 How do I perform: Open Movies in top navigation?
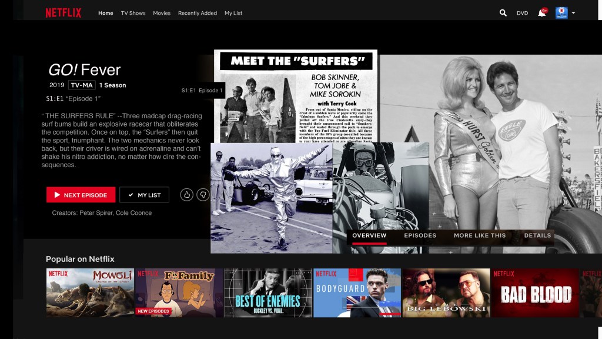point(162,13)
